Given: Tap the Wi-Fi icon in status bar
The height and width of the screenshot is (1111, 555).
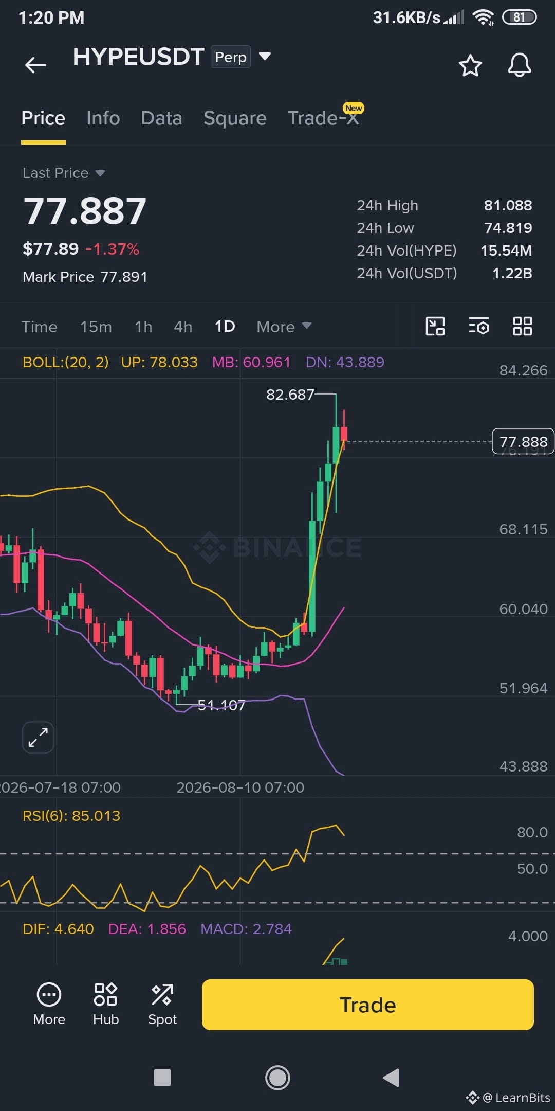Looking at the screenshot, I should coord(483,17).
